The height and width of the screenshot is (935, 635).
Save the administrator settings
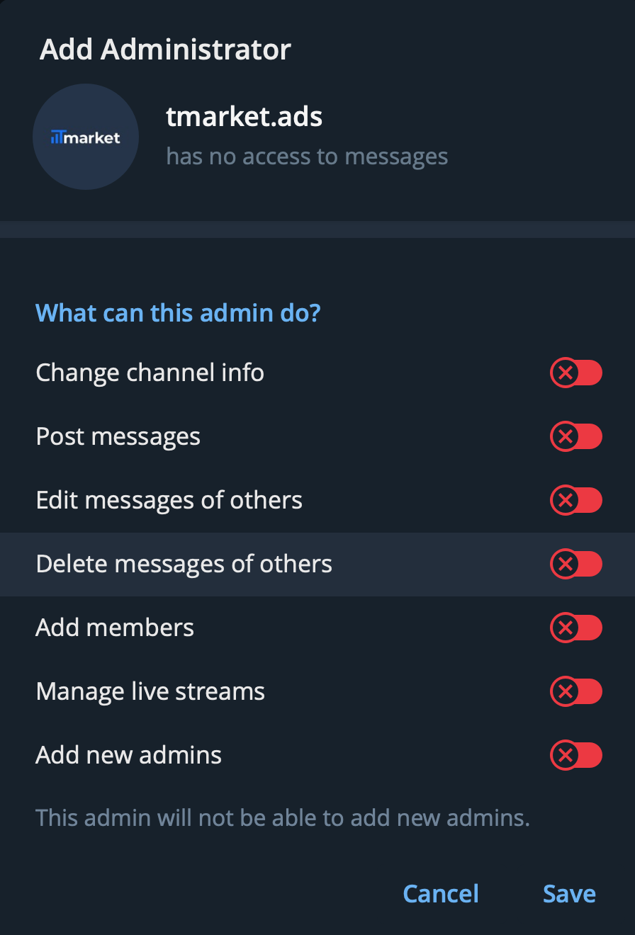click(569, 894)
